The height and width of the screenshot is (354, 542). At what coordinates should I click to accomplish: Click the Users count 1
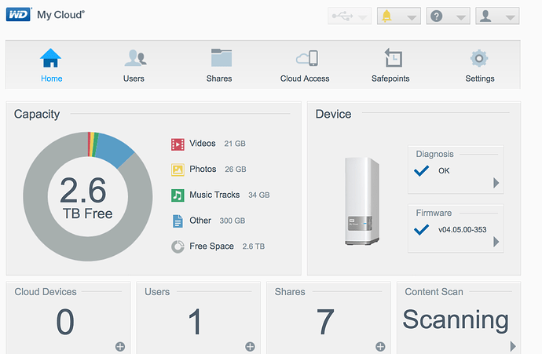click(195, 322)
